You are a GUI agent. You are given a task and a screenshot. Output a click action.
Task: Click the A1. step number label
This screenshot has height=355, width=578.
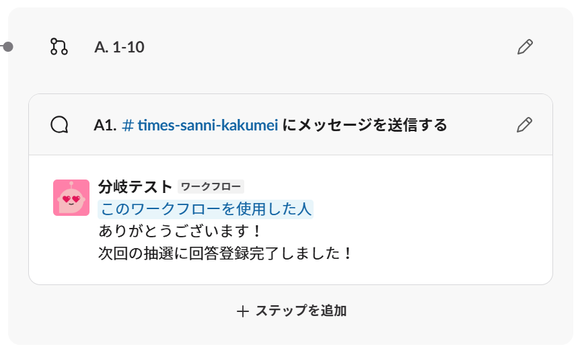click(105, 125)
